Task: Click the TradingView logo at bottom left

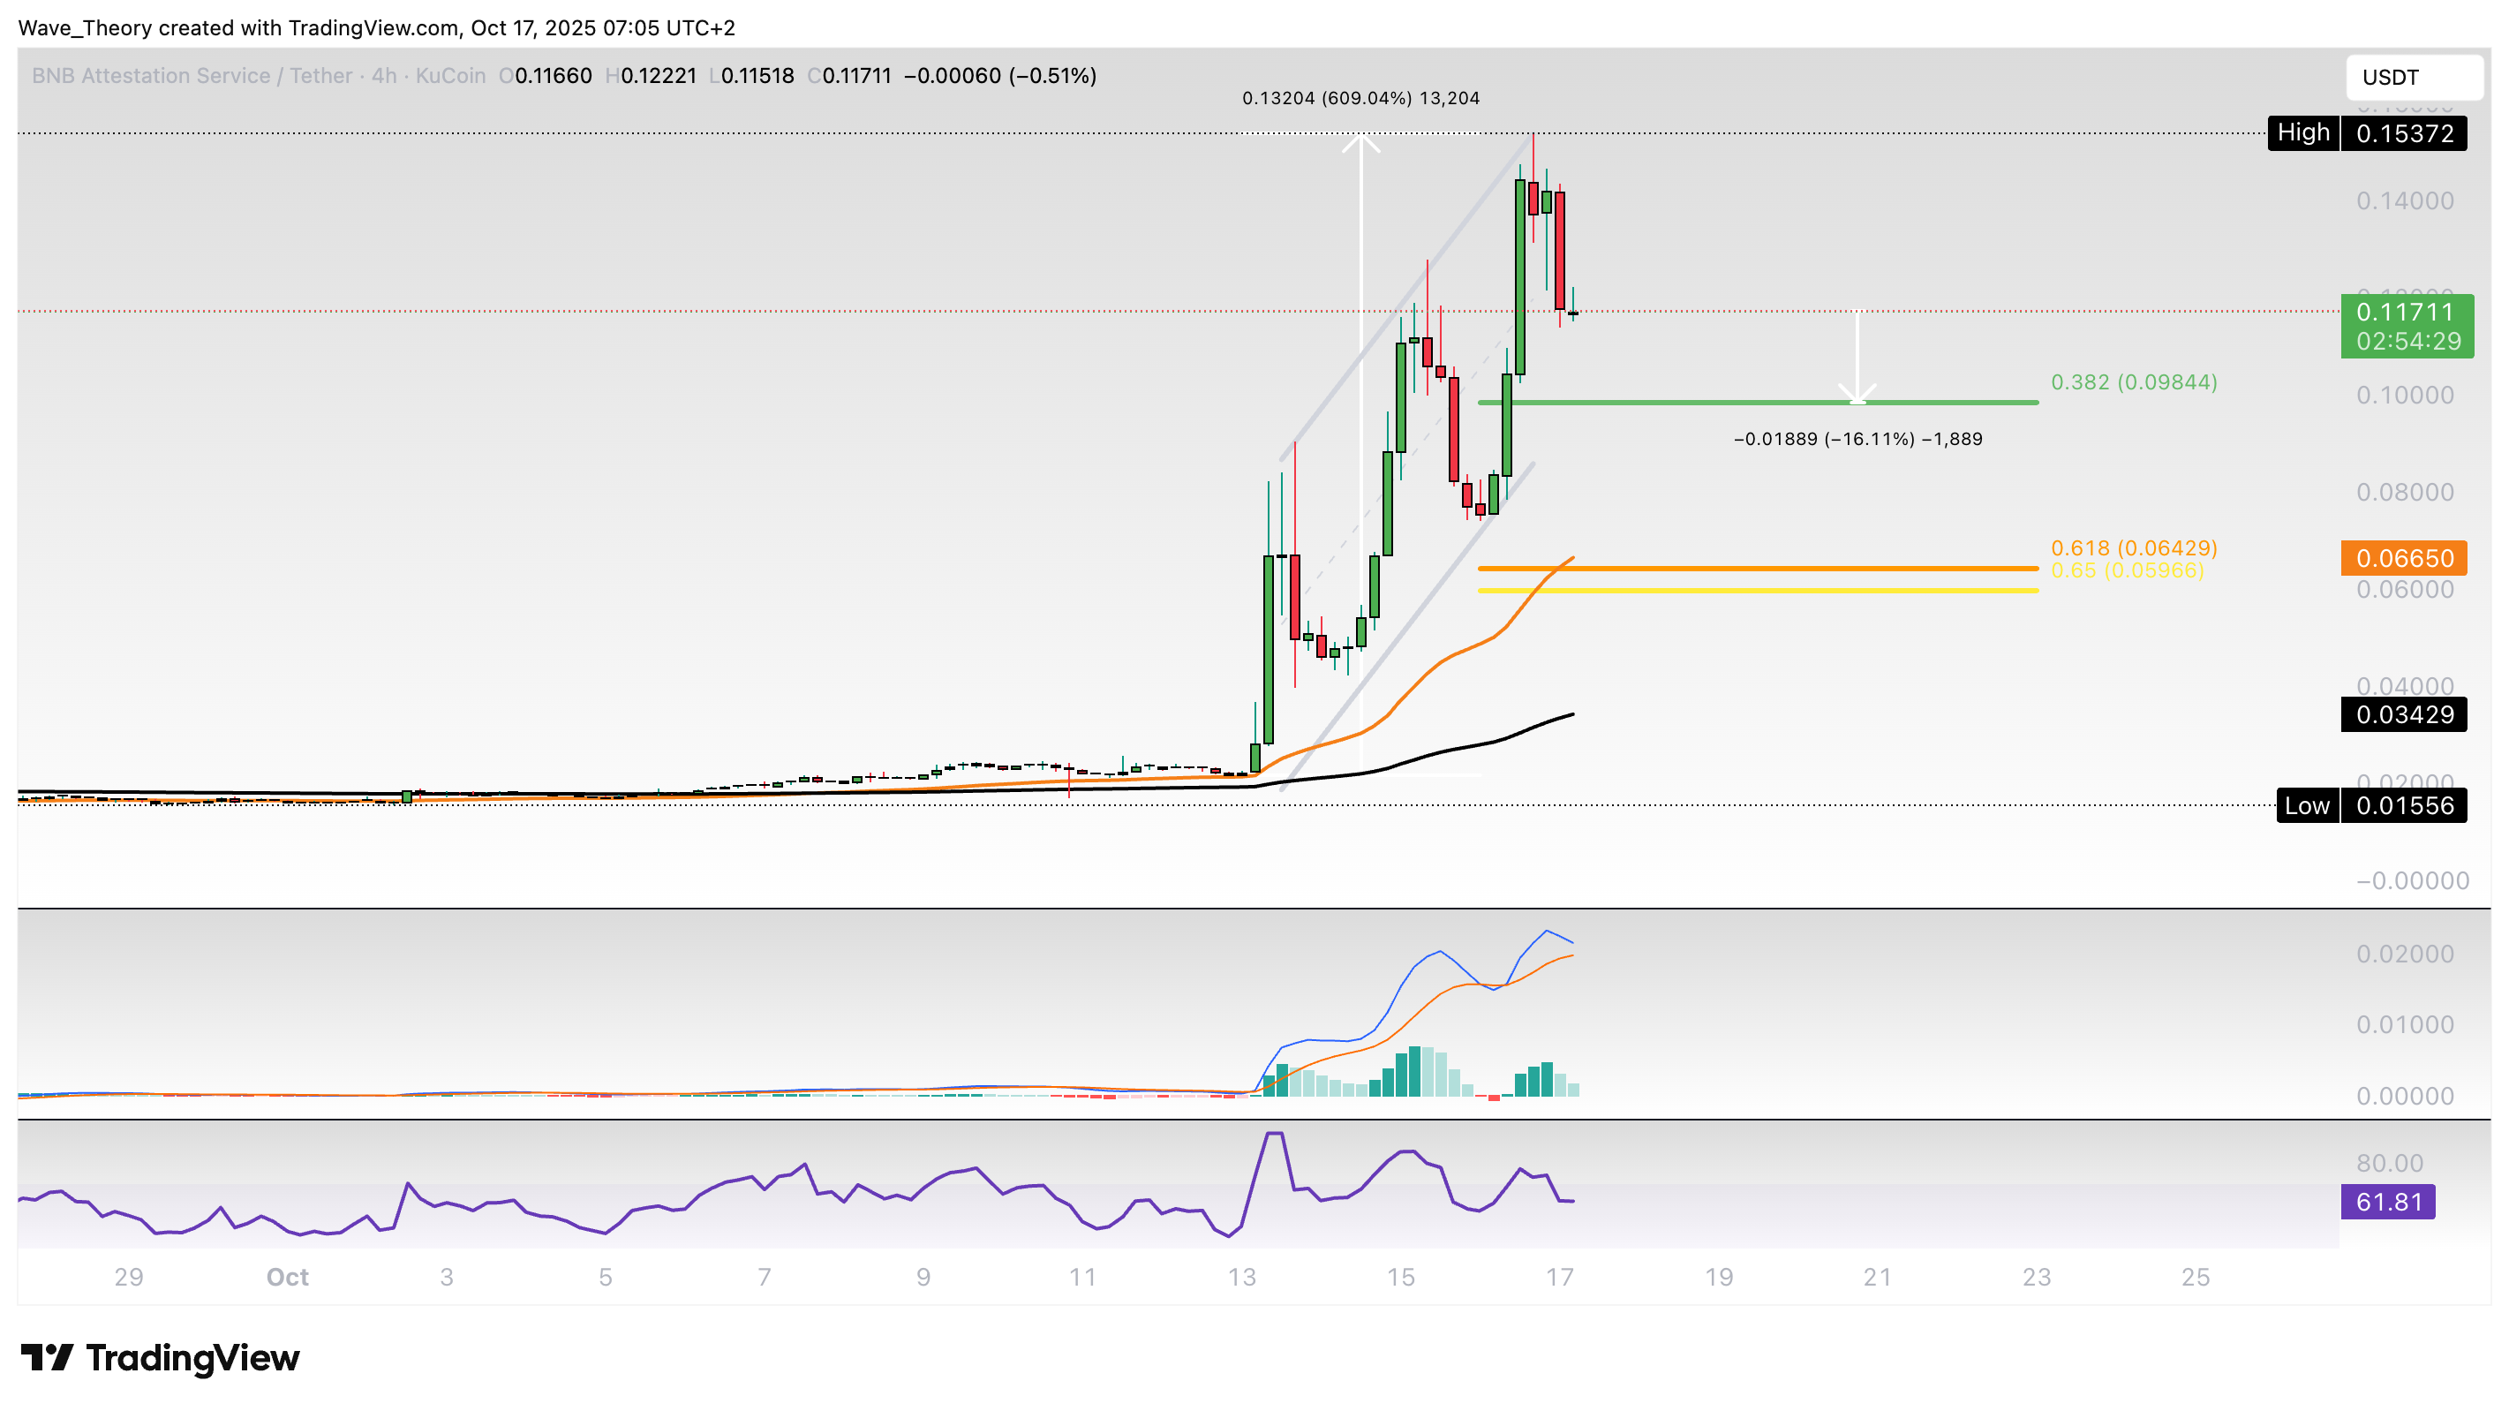Action: coord(161,1357)
